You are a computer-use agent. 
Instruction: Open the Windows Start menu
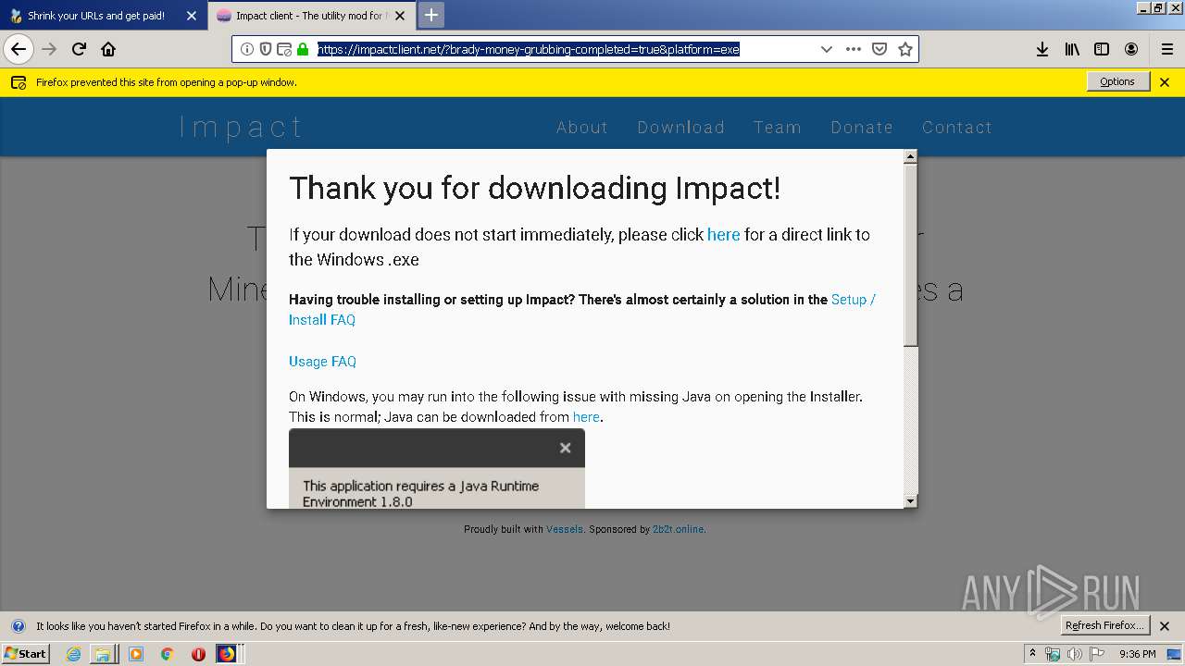pyautogui.click(x=25, y=653)
